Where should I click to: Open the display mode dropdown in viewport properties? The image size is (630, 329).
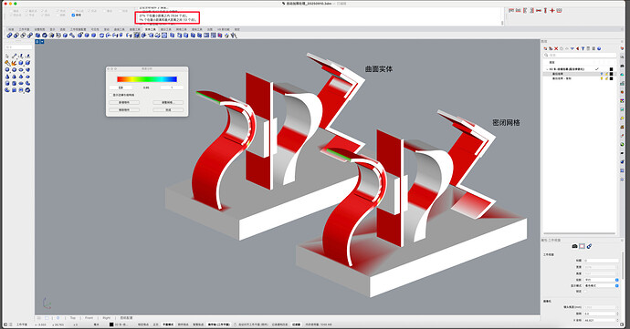click(601, 285)
